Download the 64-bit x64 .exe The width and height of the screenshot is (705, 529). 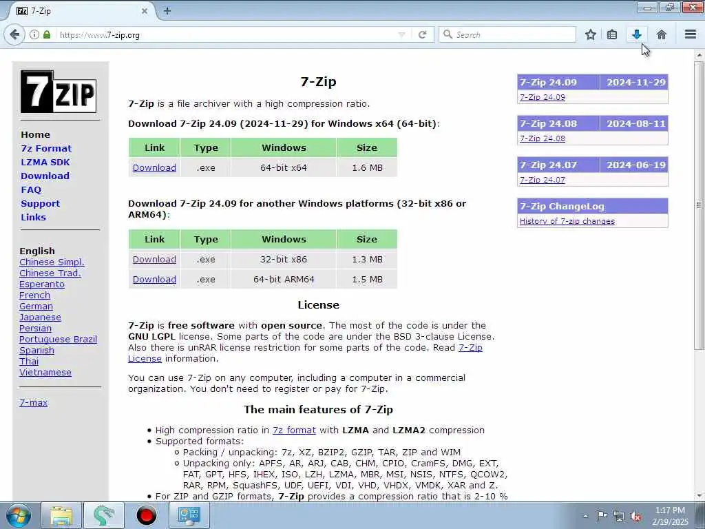[154, 168]
